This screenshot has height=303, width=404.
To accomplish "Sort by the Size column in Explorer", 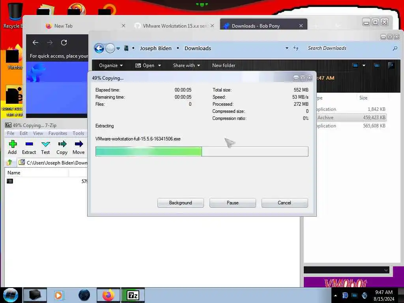I will pyautogui.click(x=363, y=98).
